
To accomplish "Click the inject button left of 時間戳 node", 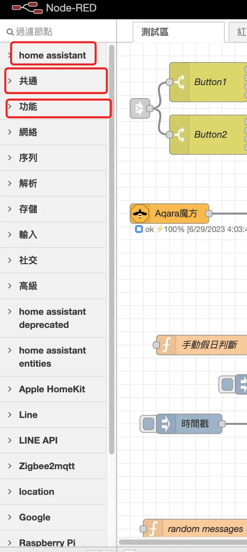I will [x=148, y=424].
